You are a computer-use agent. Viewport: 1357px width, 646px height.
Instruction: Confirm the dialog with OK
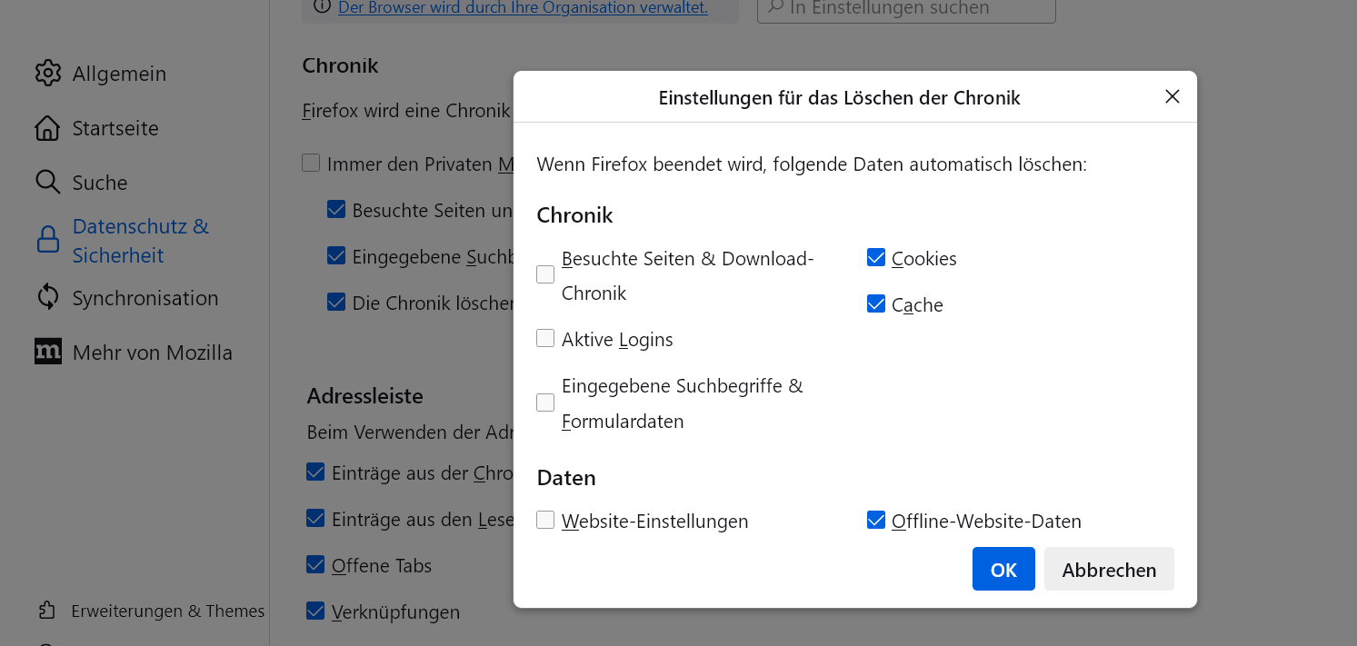click(x=1003, y=570)
